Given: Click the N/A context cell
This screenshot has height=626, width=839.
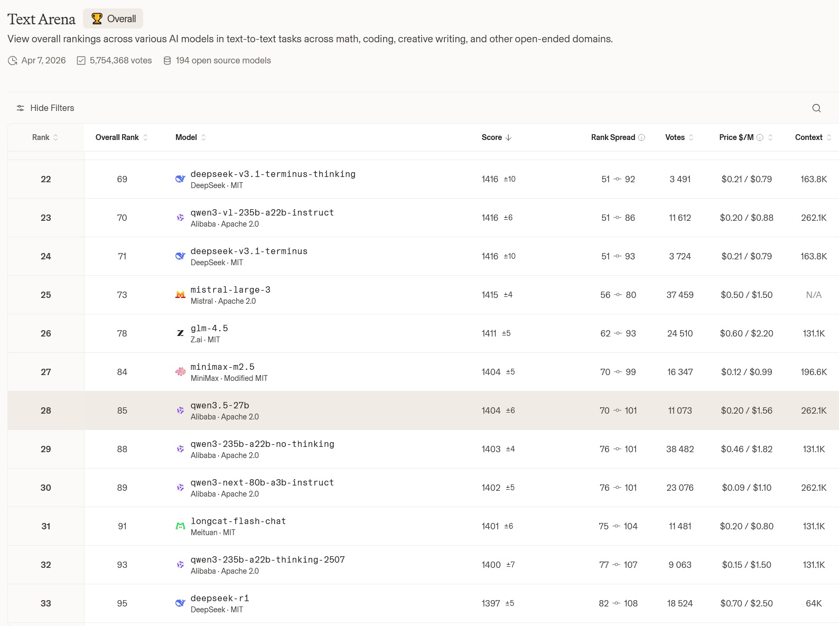Looking at the screenshot, I should coord(814,295).
